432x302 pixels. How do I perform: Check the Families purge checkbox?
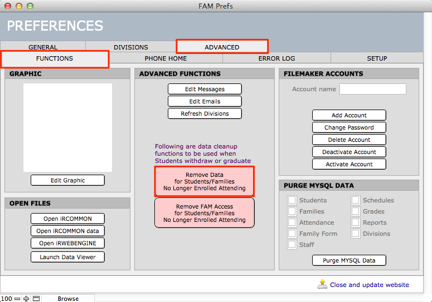(292, 211)
